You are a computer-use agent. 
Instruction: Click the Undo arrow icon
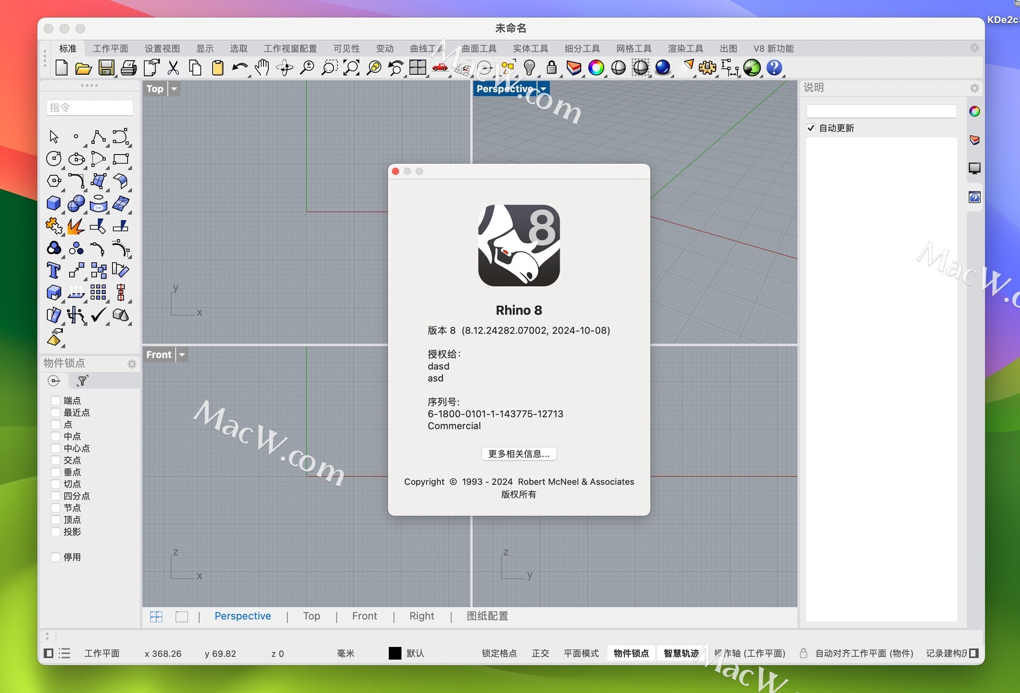pyautogui.click(x=240, y=67)
